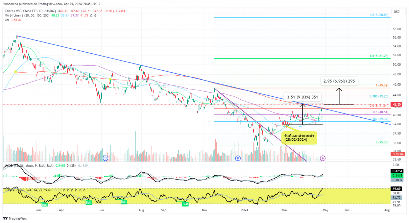The height and width of the screenshot is (223, 409).
Task: Click the first Ø symbol in the MA legend
Action: coord(91,15)
